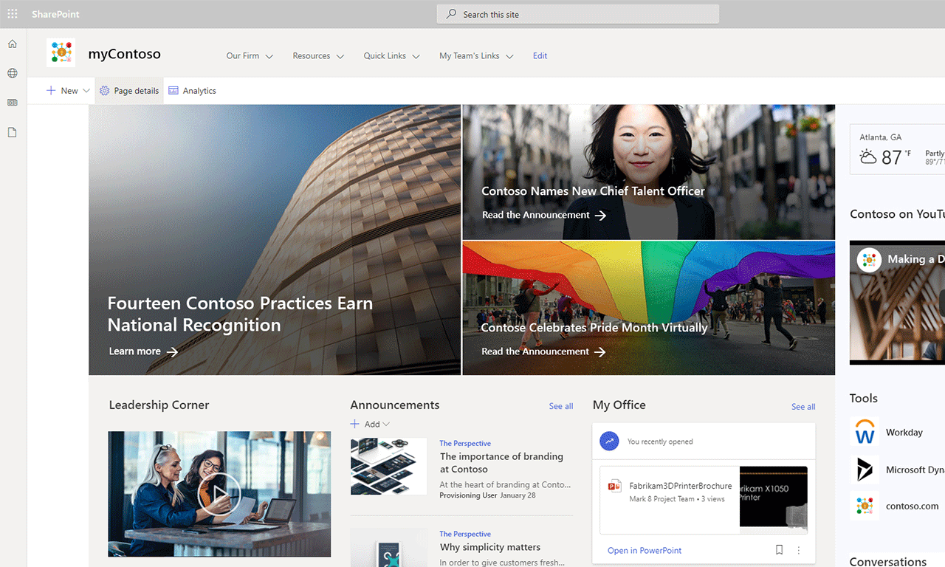Click Fabrikam3DPrinterBrochure file name
The image size is (945, 567).
click(681, 486)
